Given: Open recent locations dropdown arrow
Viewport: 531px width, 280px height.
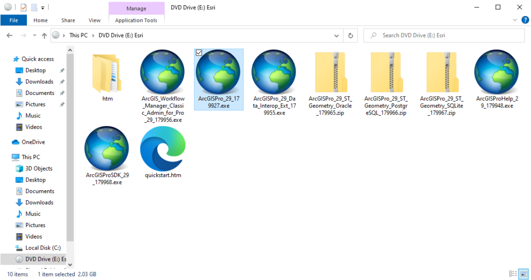Looking at the screenshot, I should point(35,35).
